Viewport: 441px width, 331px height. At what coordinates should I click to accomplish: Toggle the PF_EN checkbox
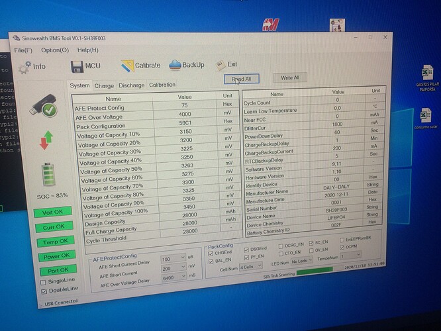247,258
